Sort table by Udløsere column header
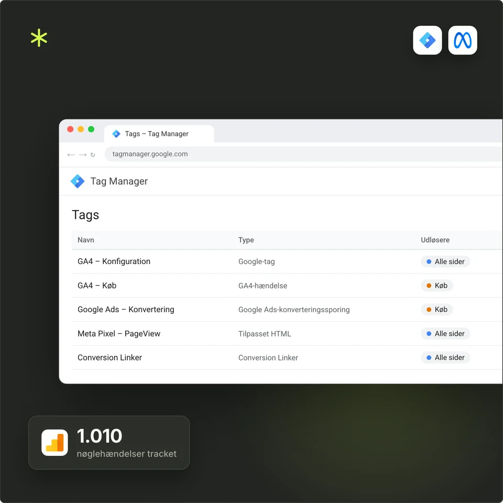The height and width of the screenshot is (503, 503). pyautogui.click(x=435, y=240)
